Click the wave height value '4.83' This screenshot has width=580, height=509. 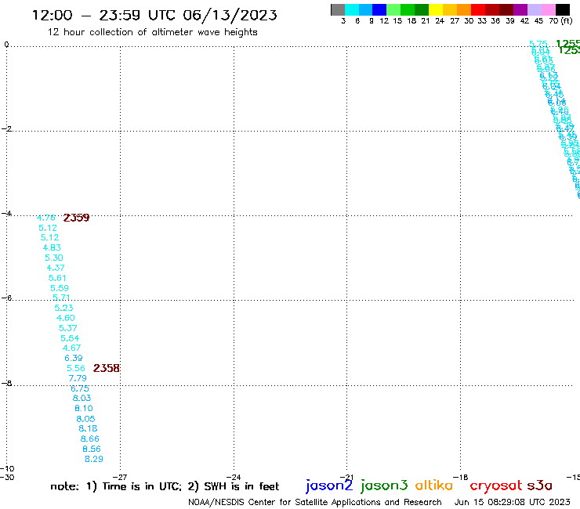coord(52,247)
